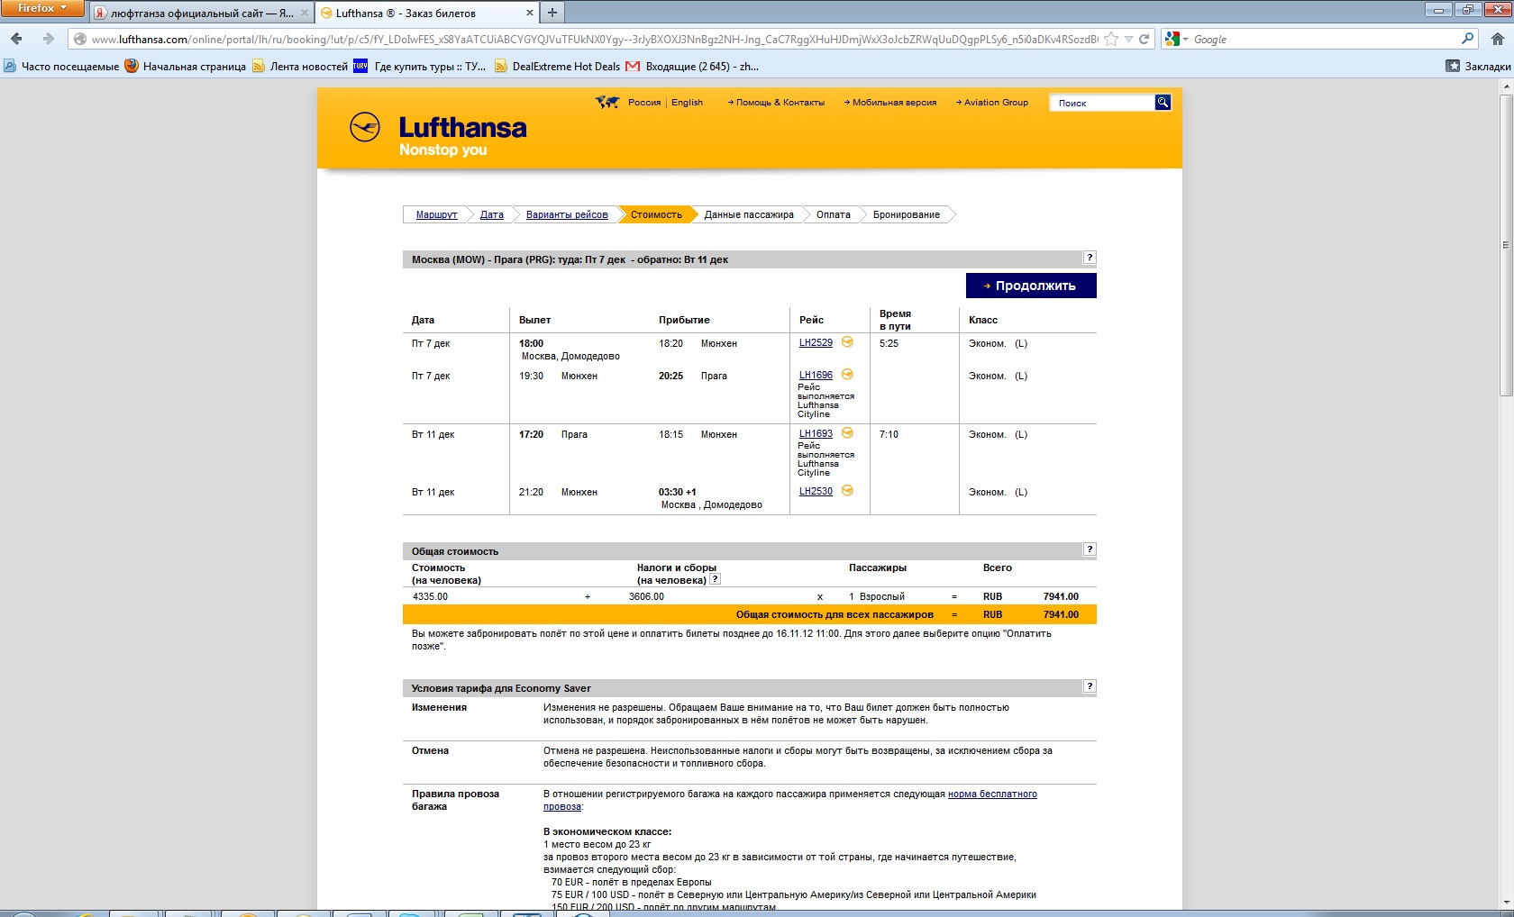Click scrollbar down arrow
This screenshot has width=1514, height=917.
[x=1505, y=902]
